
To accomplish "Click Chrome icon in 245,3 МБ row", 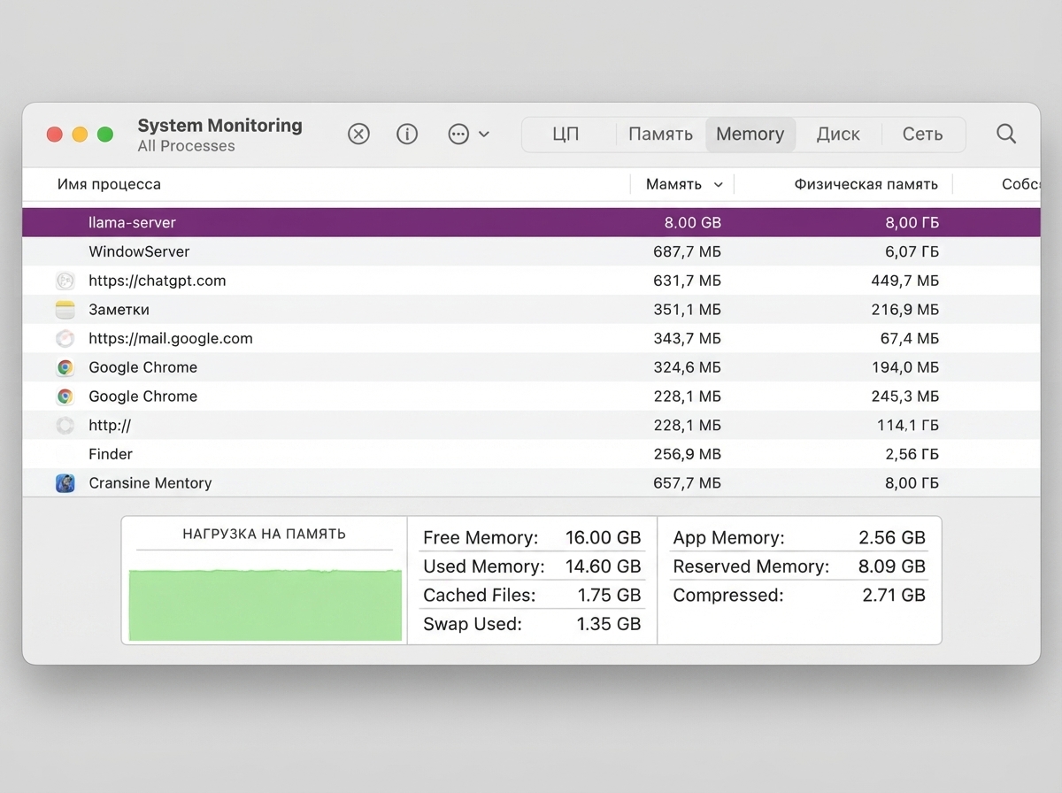I will [x=65, y=396].
